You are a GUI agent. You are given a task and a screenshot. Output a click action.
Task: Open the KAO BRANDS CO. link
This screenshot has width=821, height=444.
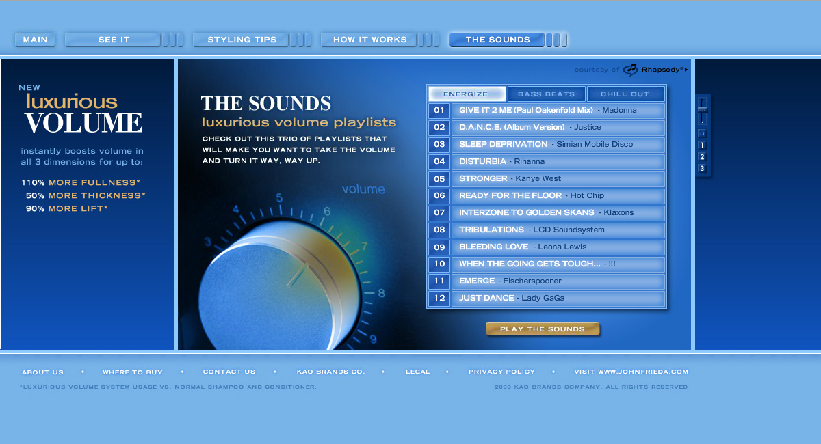point(330,372)
